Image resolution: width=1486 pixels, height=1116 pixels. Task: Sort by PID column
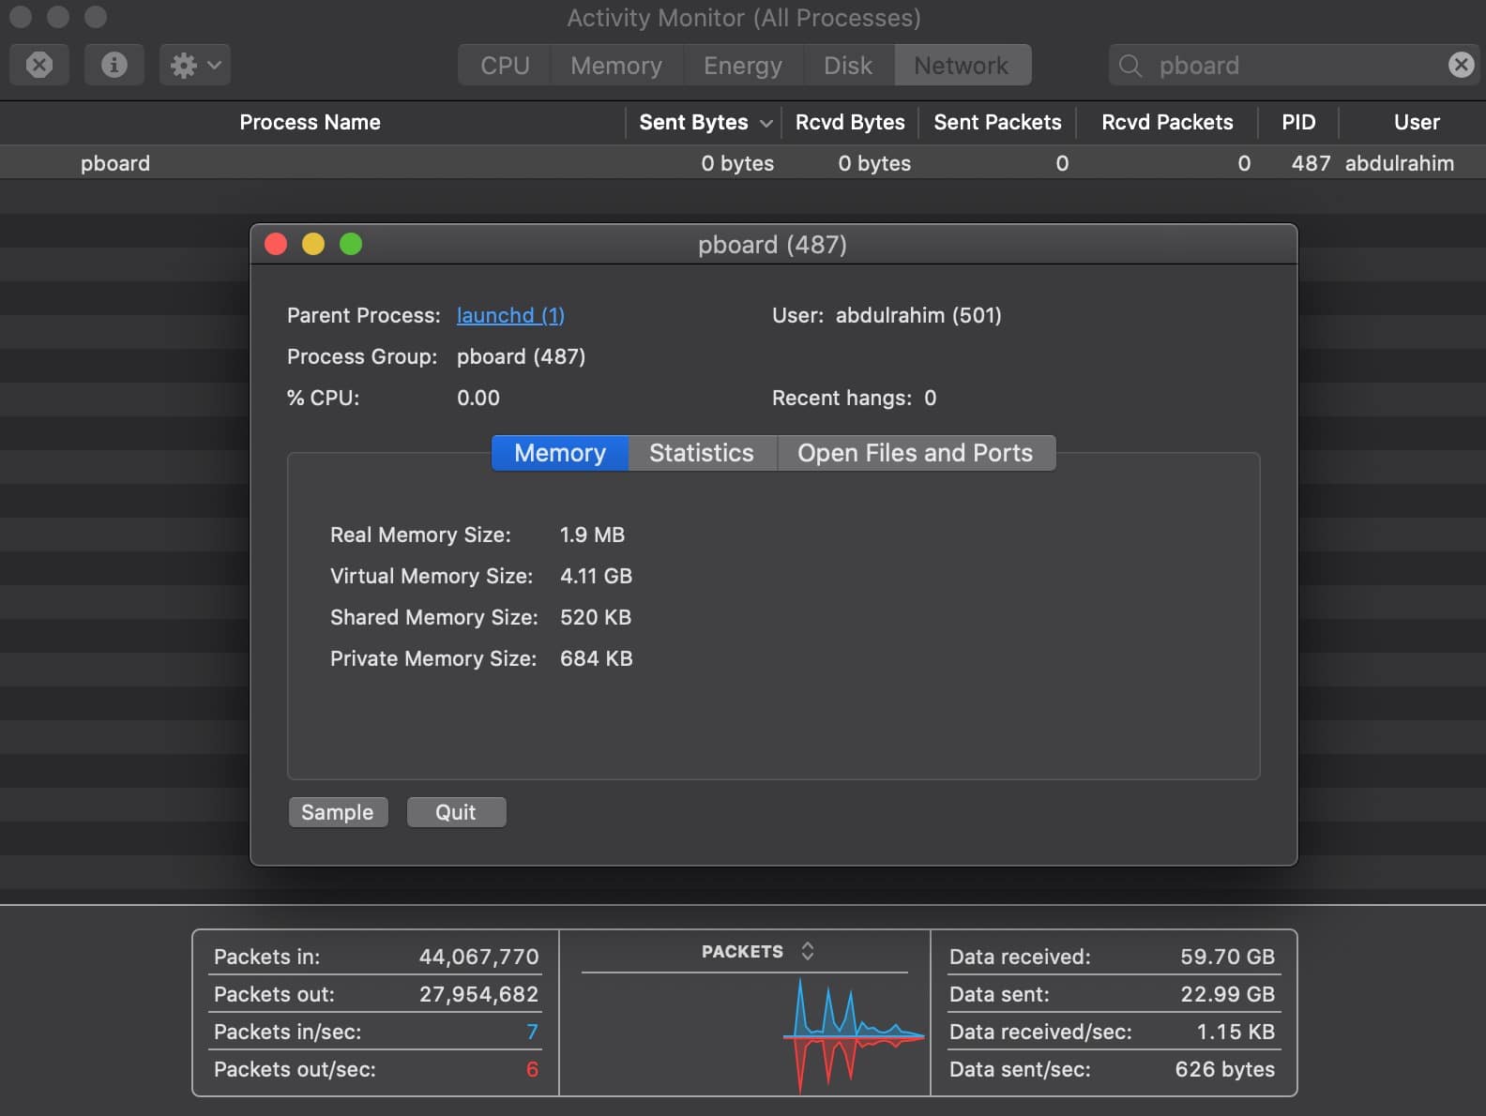coord(1298,122)
